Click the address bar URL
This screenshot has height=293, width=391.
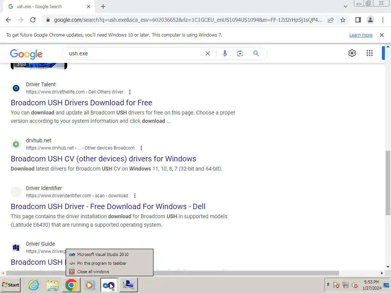pos(188,20)
